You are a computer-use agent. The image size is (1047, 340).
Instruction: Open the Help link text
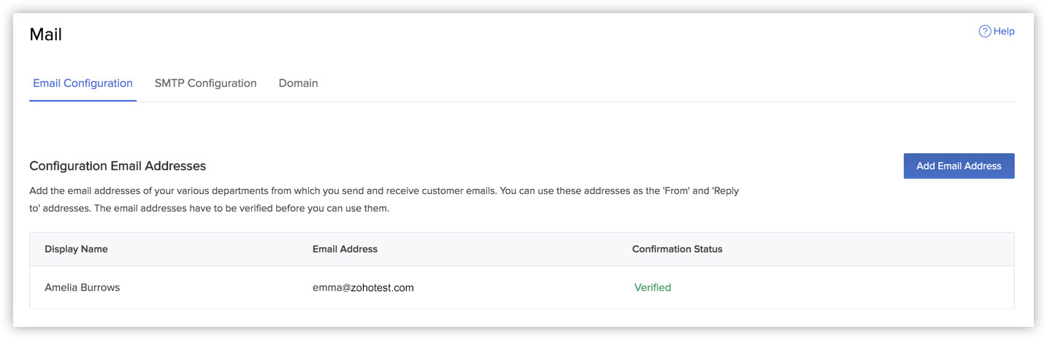point(1004,31)
